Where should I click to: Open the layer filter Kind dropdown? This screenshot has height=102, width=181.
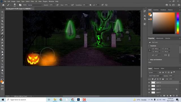153,73
